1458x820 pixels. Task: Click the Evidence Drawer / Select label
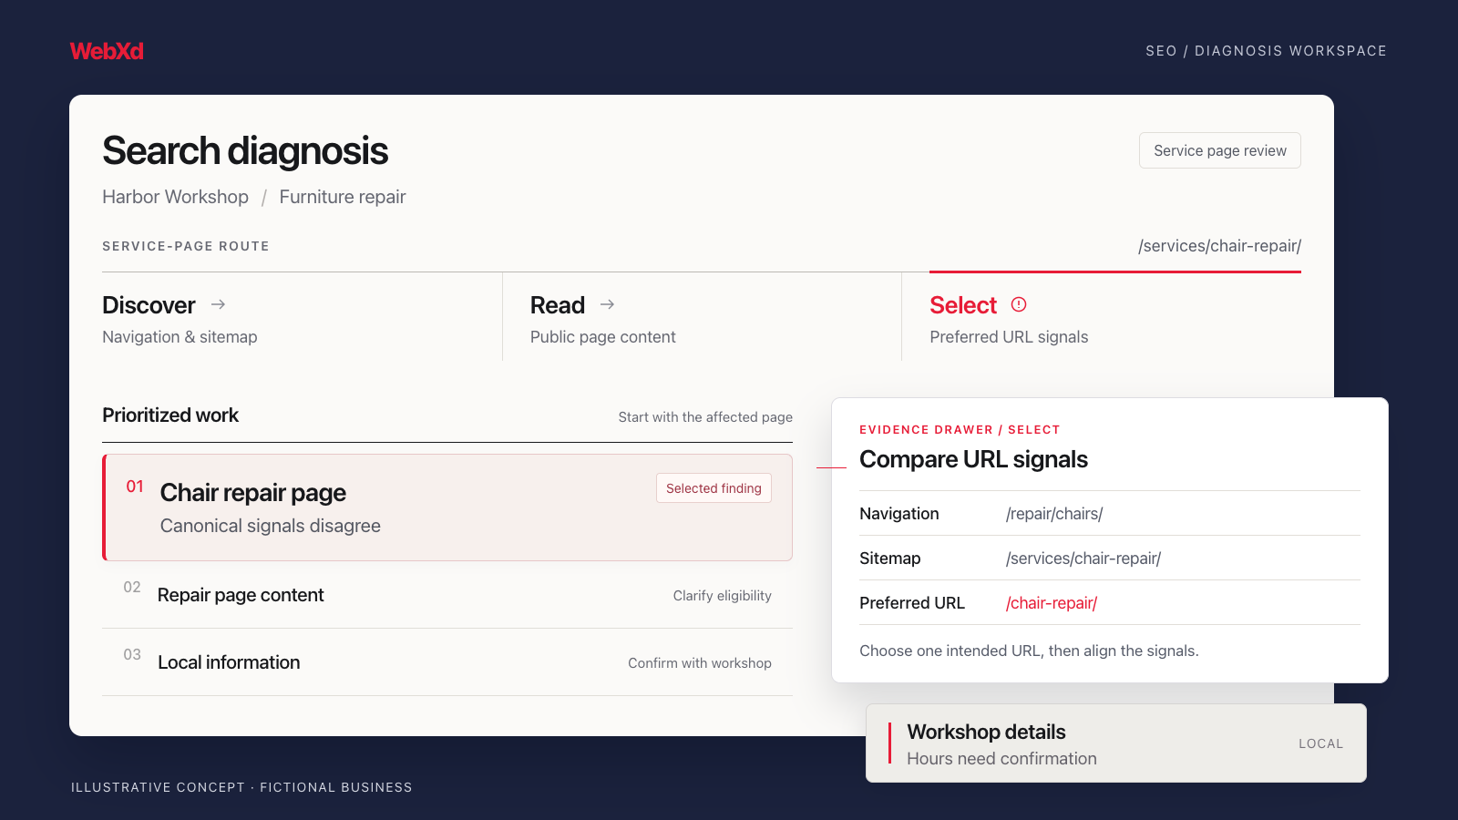tap(960, 430)
